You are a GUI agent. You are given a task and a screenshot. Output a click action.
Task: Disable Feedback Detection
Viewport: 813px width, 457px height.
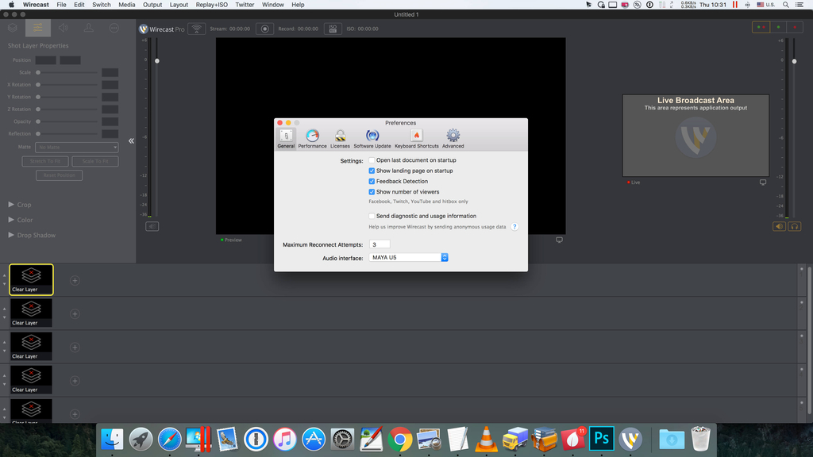(x=371, y=181)
